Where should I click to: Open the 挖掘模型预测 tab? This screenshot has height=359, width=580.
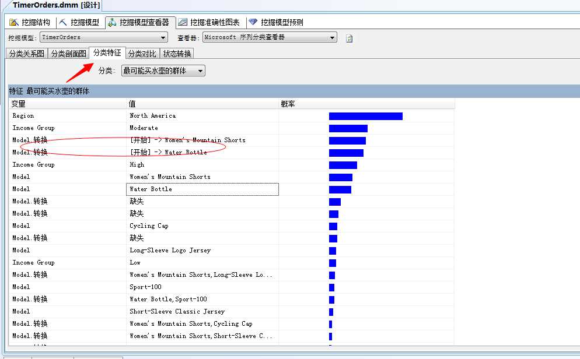[x=277, y=23]
